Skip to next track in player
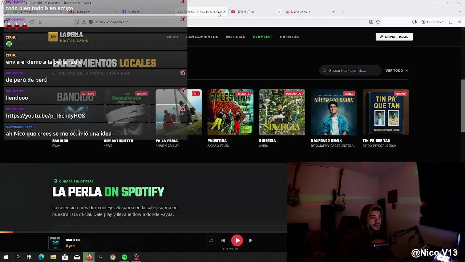Screen dimensions: 465x262 (x=251, y=241)
